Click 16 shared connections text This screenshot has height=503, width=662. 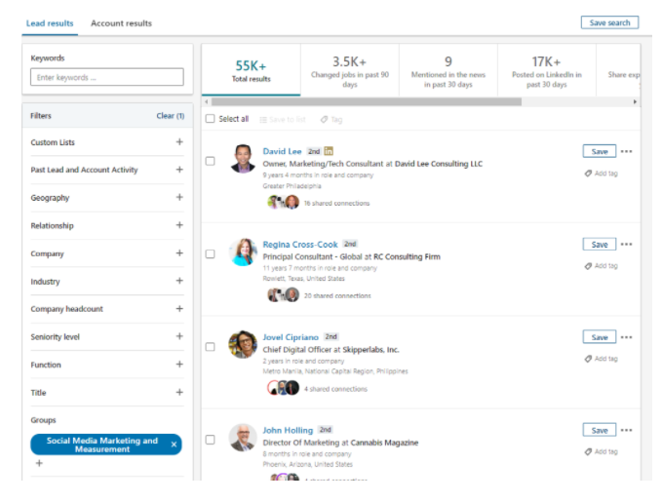click(337, 203)
